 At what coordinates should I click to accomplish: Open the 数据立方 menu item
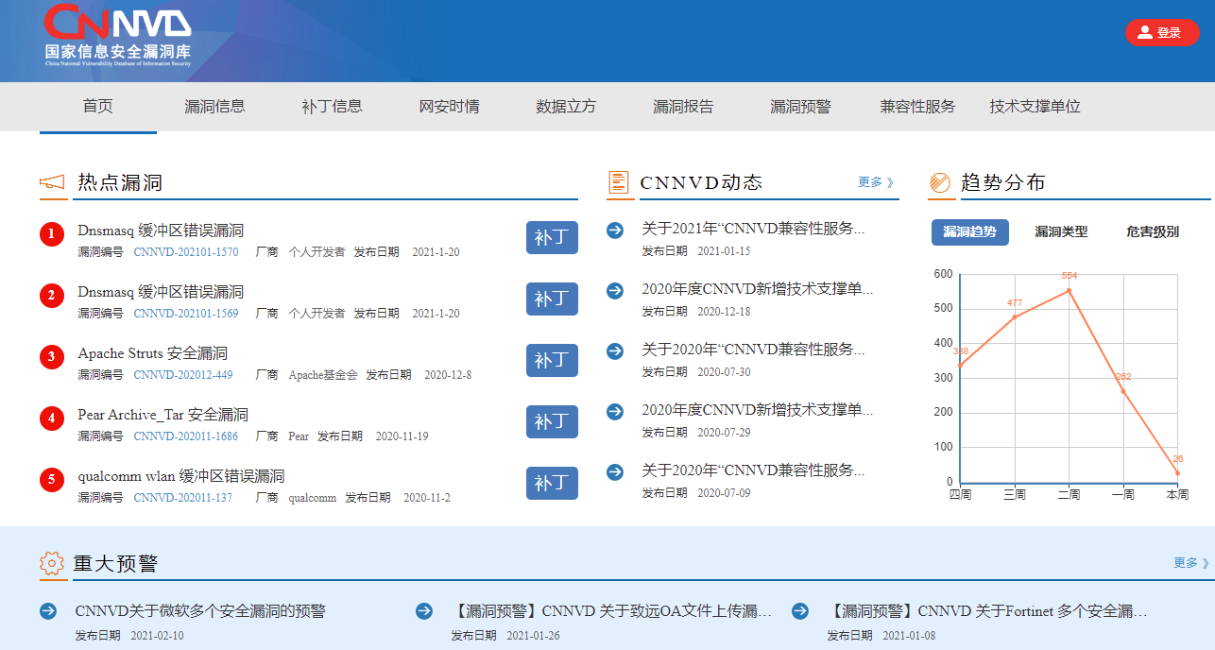point(564,107)
